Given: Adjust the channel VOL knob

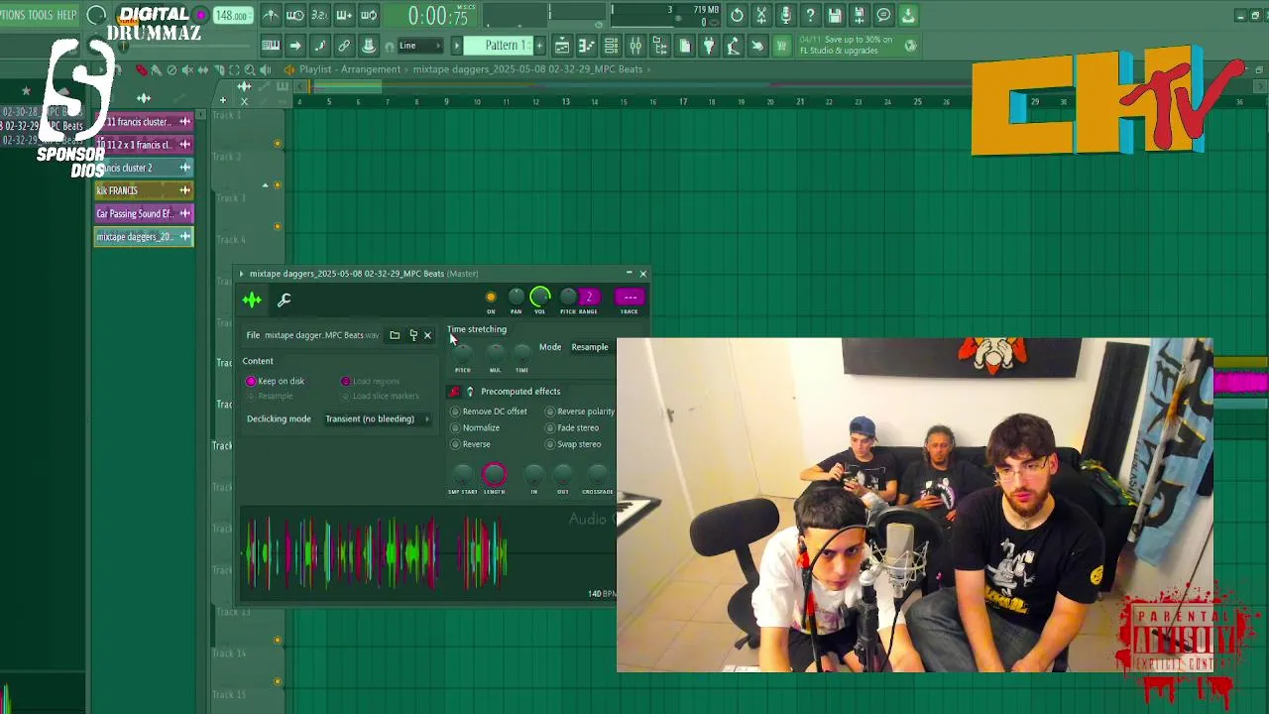Looking at the screenshot, I should click(x=540, y=297).
